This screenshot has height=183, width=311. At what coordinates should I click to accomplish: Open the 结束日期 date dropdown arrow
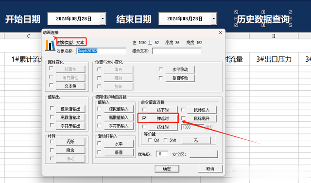(214, 18)
